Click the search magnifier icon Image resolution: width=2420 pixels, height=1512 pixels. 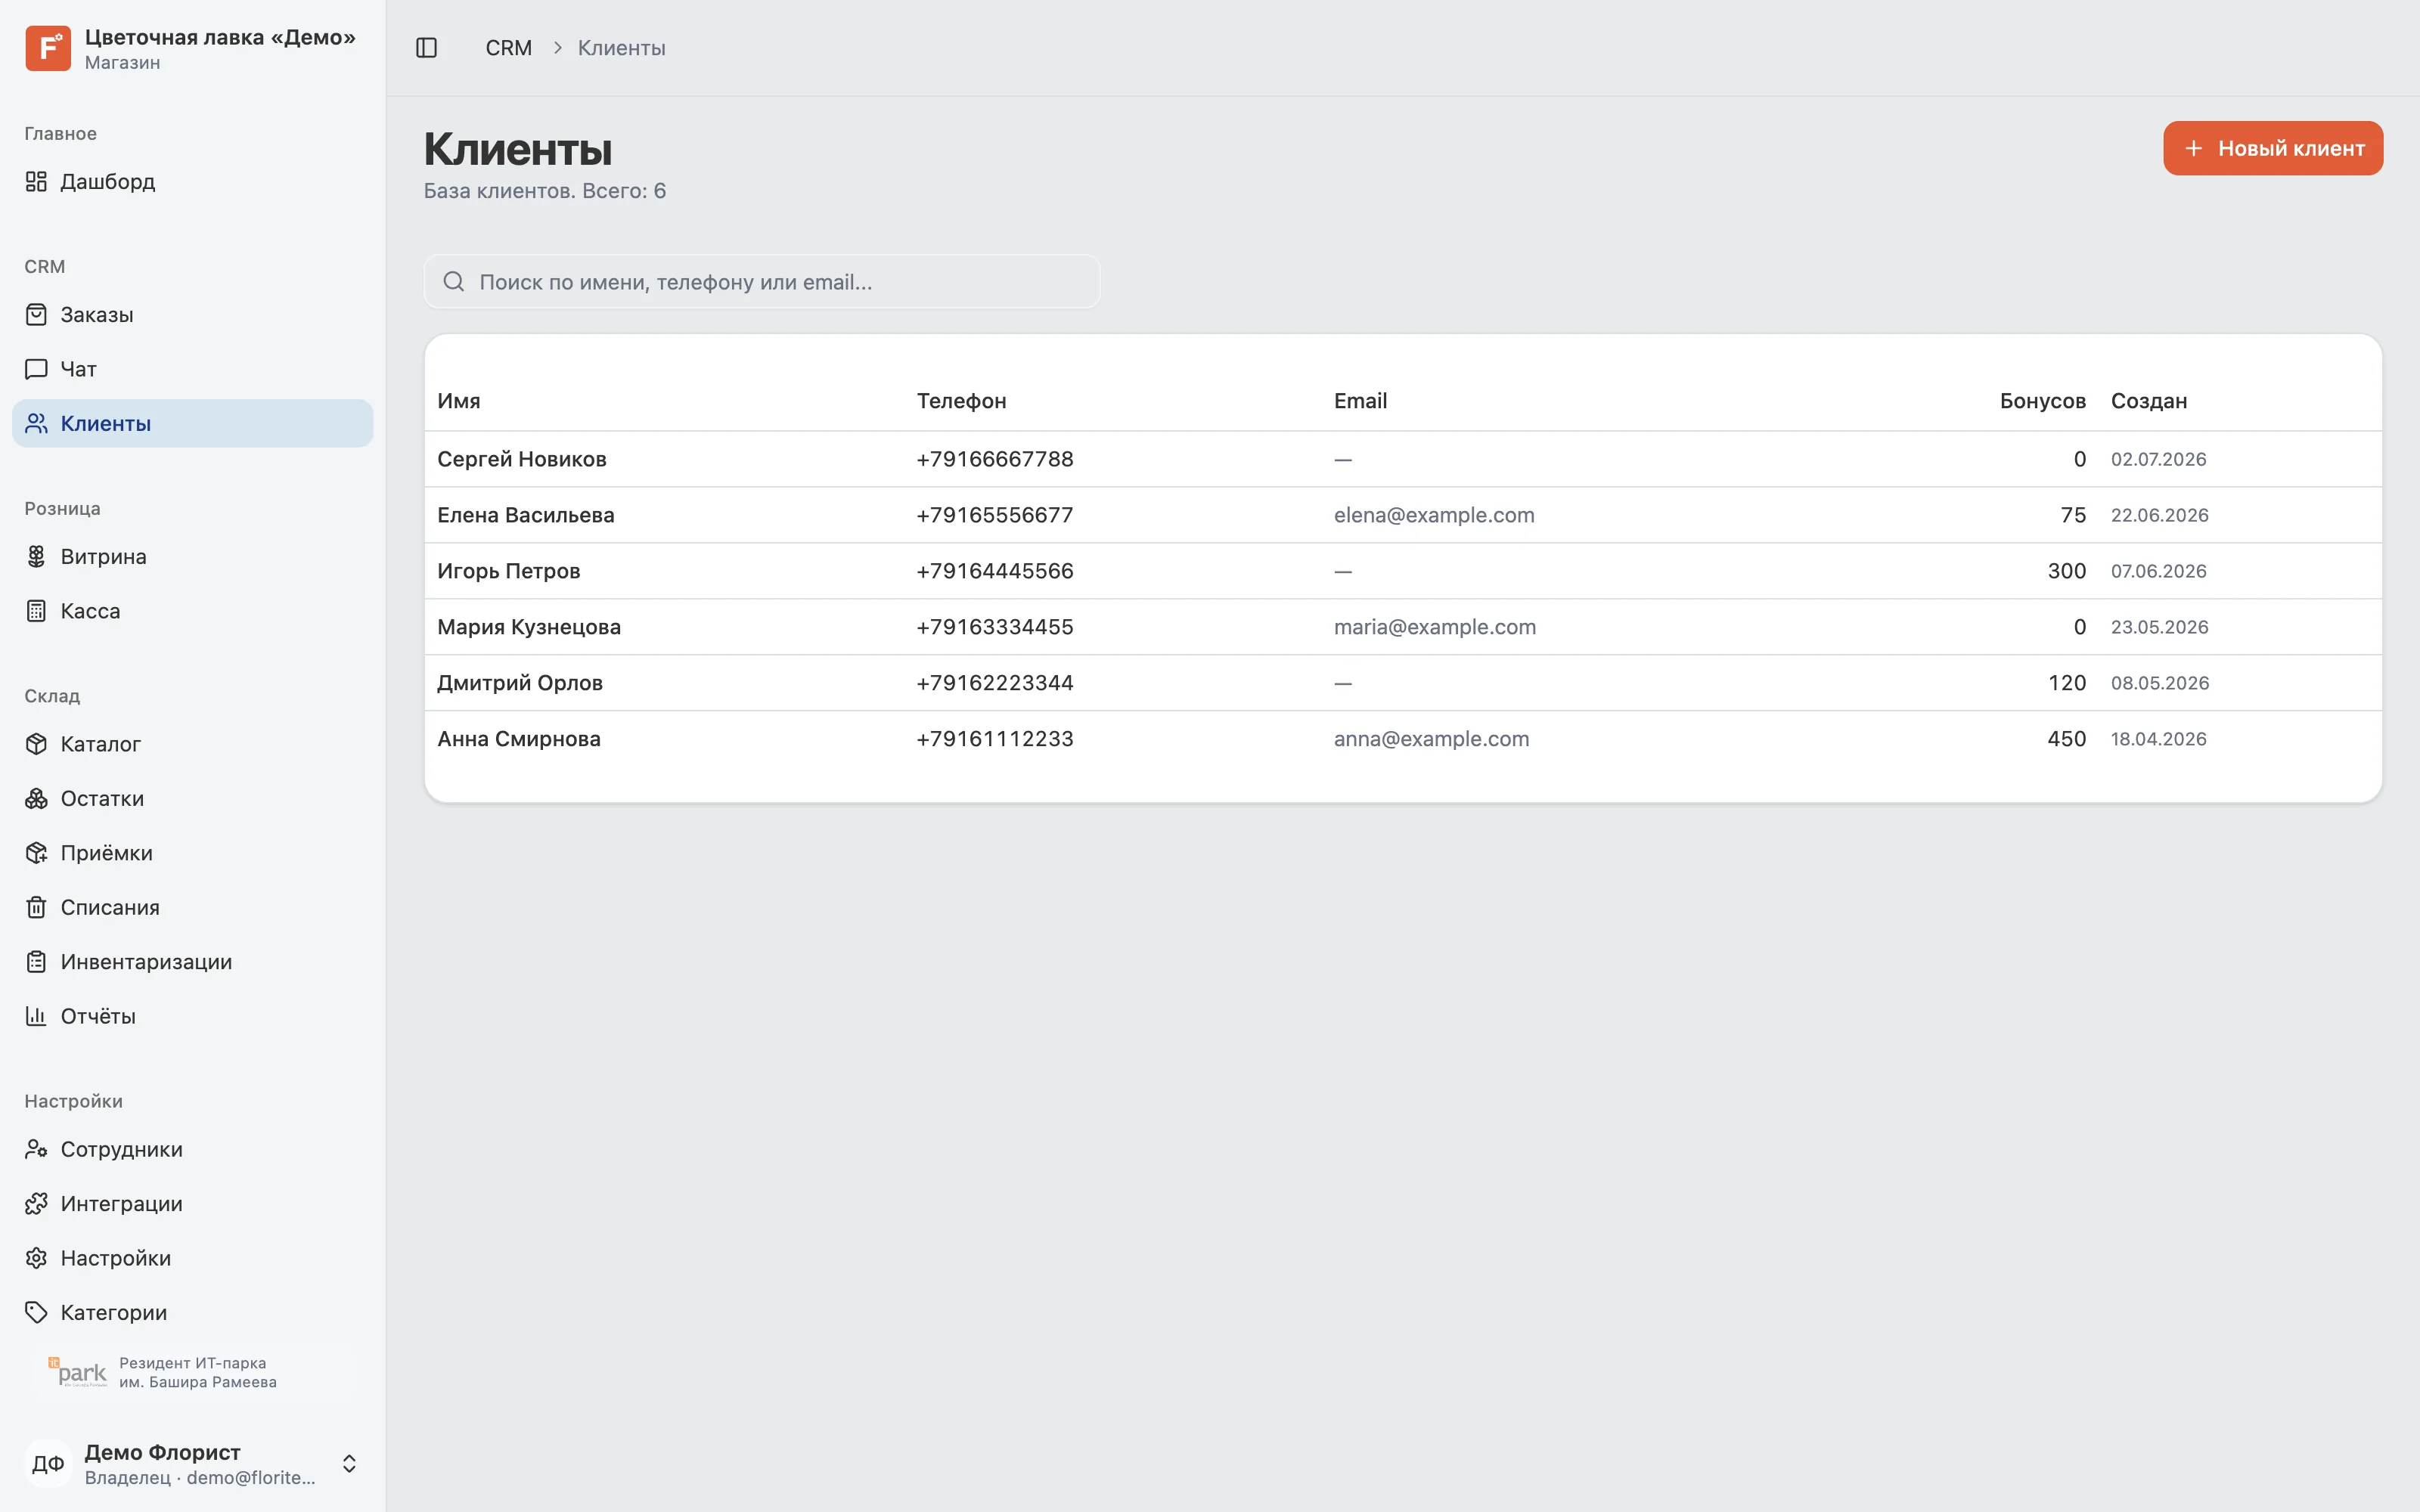tap(454, 281)
